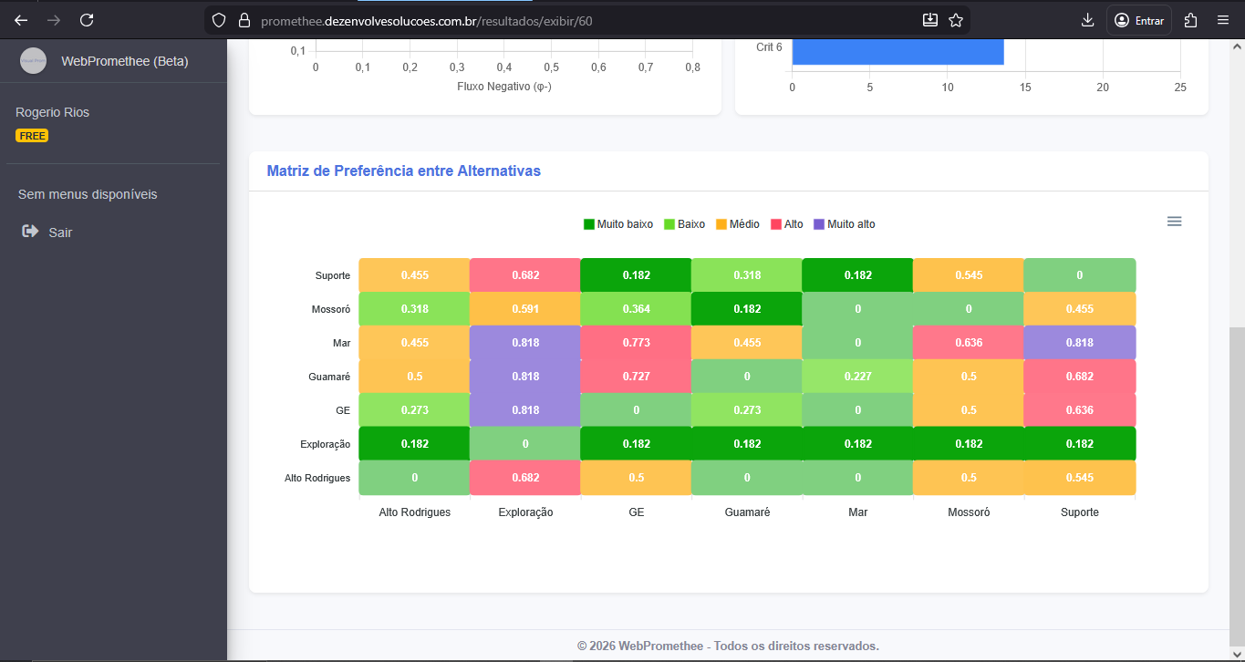Reload the page with refresh icon
Viewport: 1245px width, 662px height.
pos(87,20)
